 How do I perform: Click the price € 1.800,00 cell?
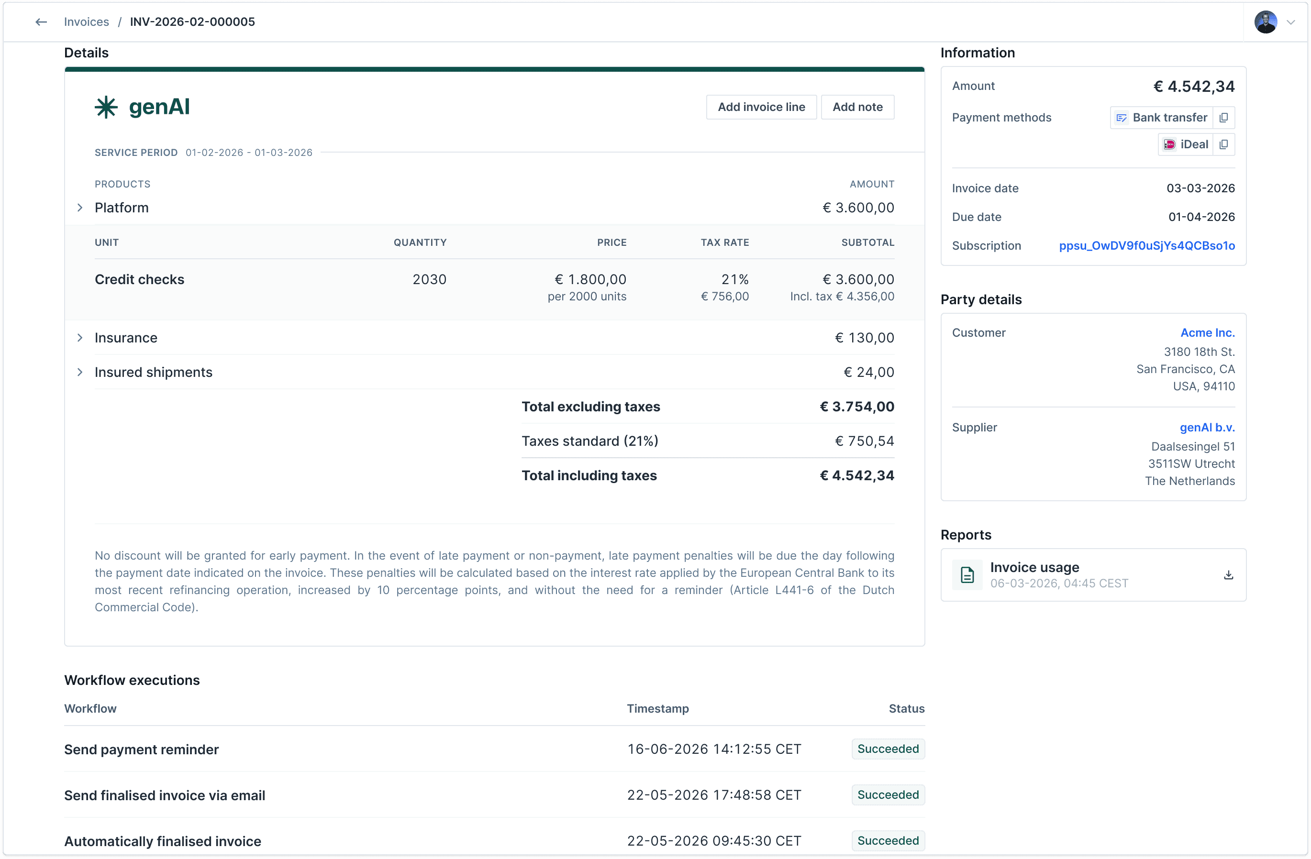(590, 279)
